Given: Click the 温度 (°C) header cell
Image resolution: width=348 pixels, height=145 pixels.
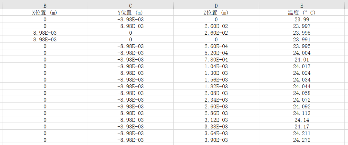Looking at the screenshot, I should click(302, 13).
